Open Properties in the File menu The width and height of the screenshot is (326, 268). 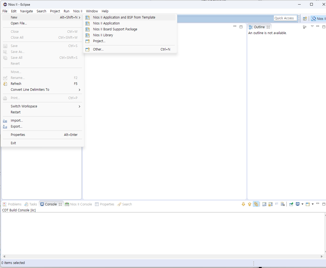[42, 135]
